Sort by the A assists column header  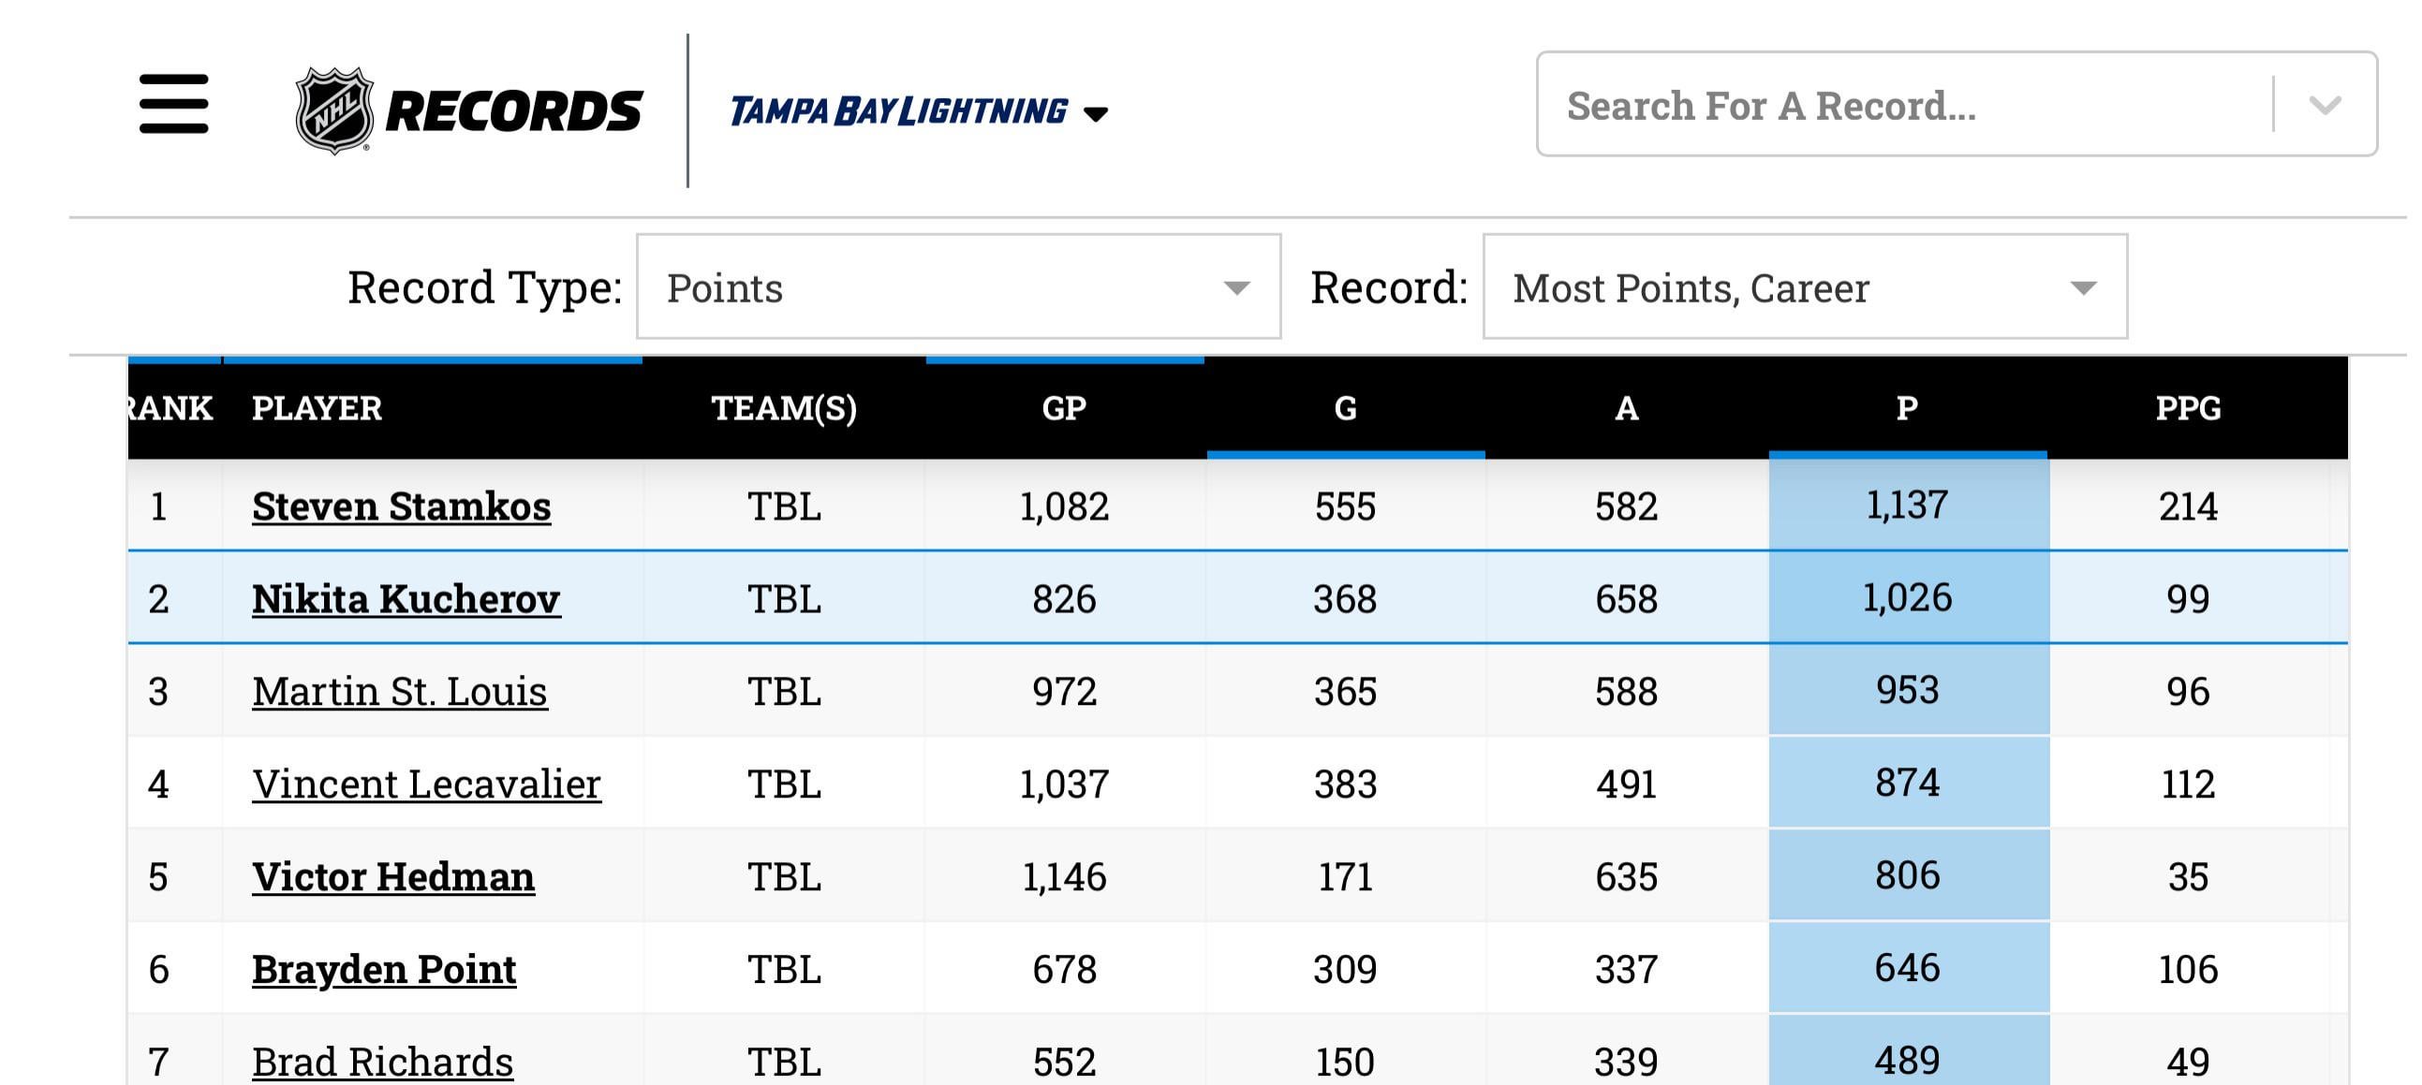click(x=1627, y=409)
